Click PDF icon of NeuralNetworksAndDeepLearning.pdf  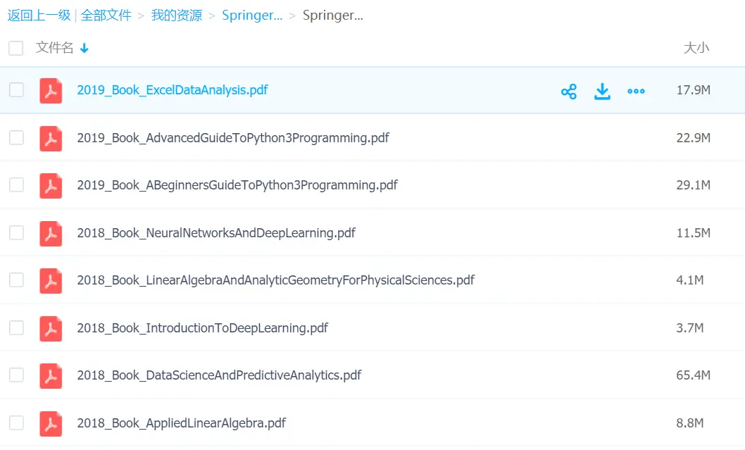tap(51, 233)
